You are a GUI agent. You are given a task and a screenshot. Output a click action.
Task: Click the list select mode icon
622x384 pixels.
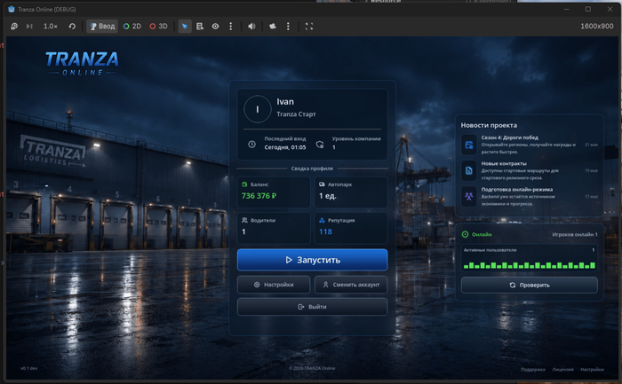tap(200, 26)
